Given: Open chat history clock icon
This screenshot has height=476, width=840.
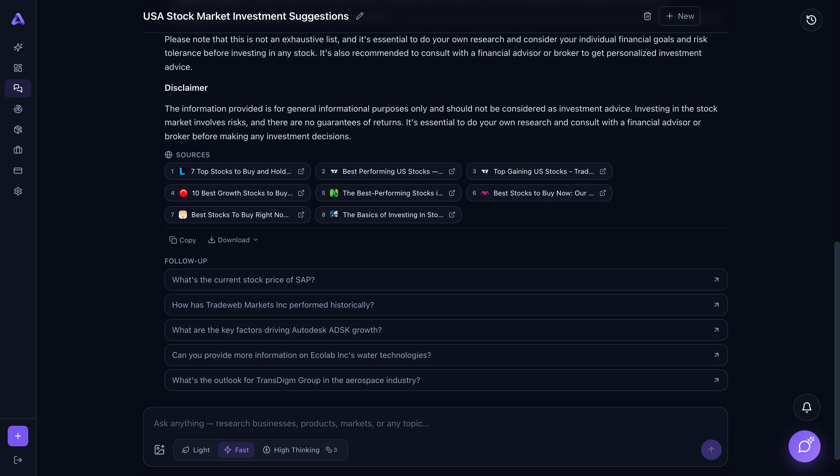Looking at the screenshot, I should (x=811, y=20).
